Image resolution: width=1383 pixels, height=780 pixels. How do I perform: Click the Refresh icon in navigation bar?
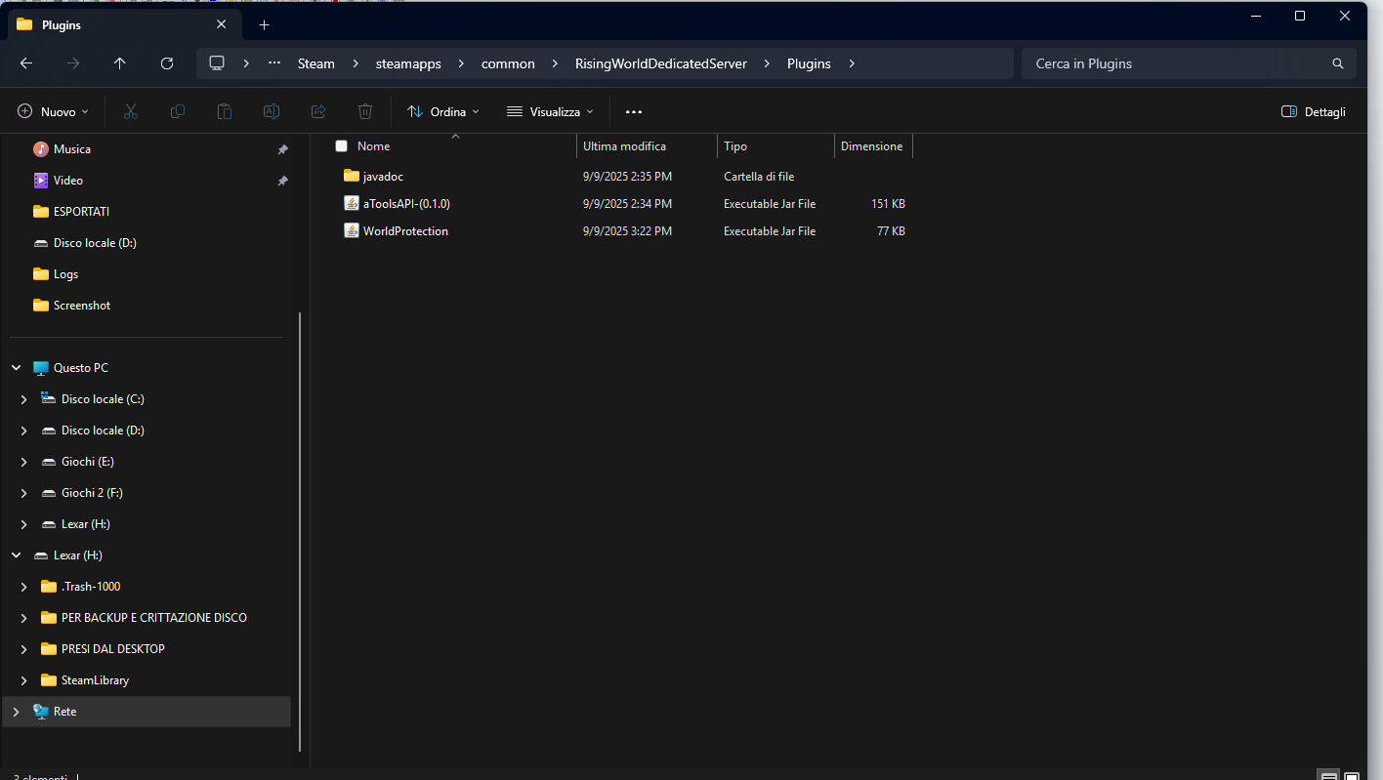167,63
